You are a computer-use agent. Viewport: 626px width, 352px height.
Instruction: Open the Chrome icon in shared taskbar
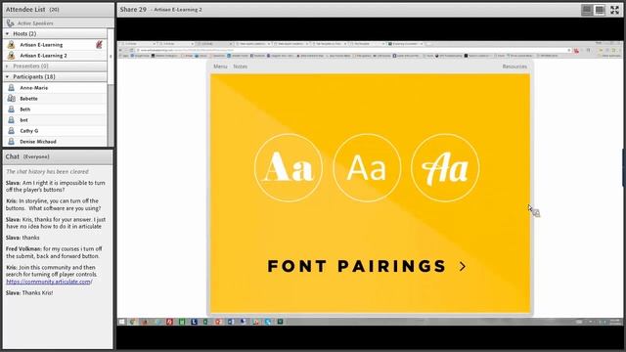pyautogui.click(x=133, y=322)
